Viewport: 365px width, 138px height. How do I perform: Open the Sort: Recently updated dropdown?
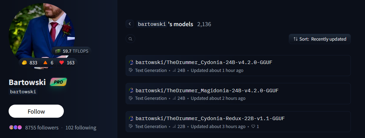tap(319, 39)
